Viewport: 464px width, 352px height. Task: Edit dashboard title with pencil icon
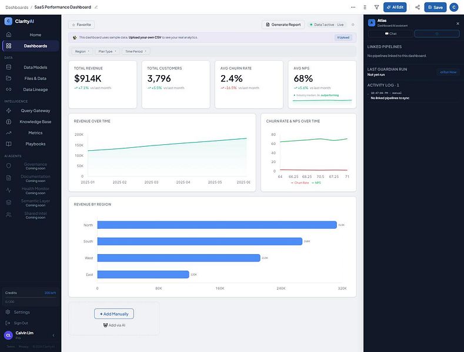[x=96, y=7]
